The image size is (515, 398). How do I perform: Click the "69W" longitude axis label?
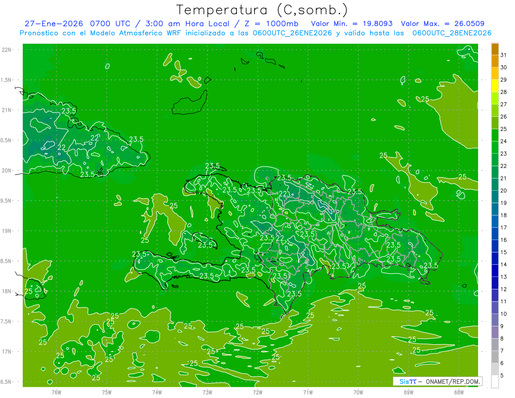(409, 392)
